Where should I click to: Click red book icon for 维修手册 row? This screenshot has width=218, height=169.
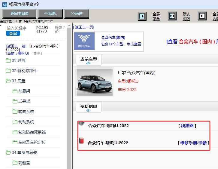click(x=81, y=141)
